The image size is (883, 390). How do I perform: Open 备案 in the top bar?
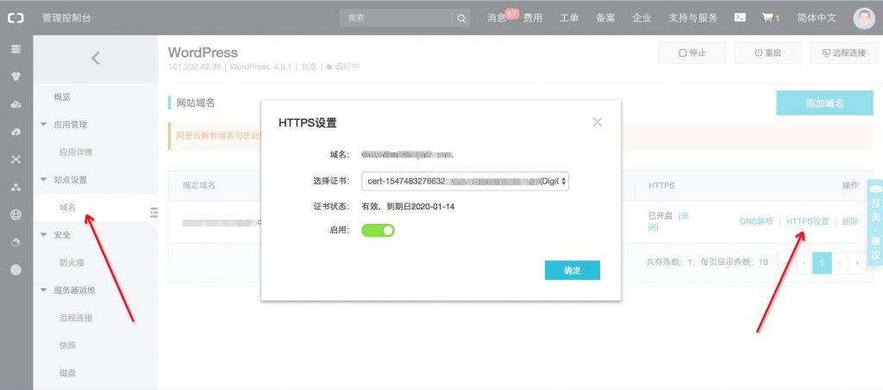tap(605, 18)
